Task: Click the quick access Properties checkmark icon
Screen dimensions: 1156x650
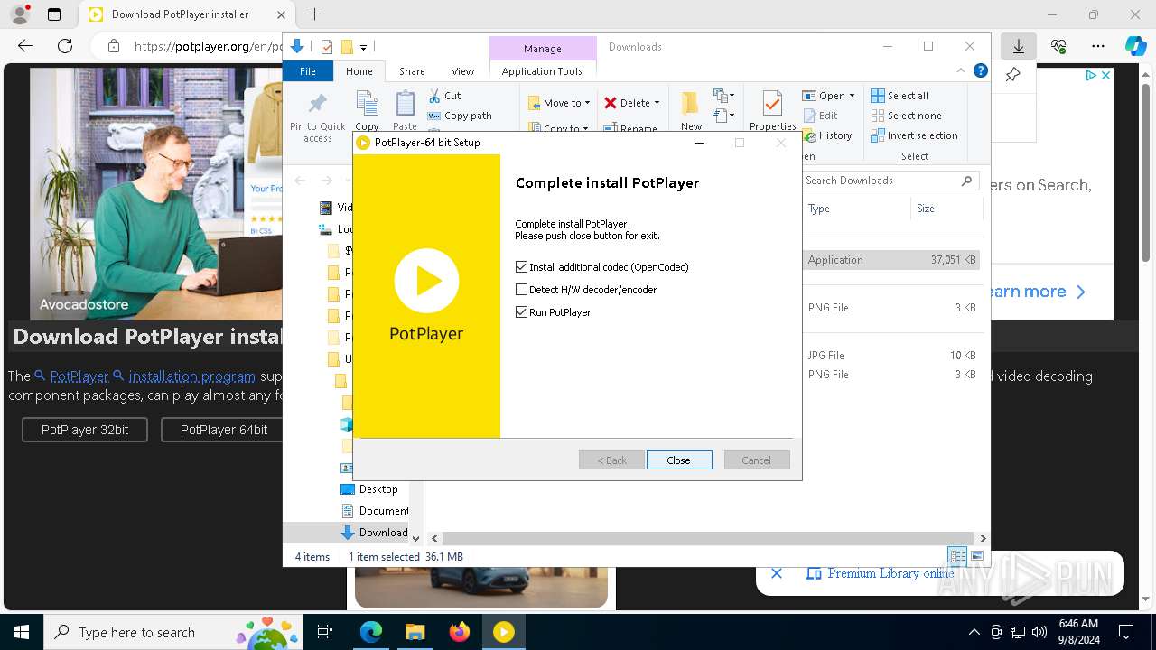Action: 327,47
